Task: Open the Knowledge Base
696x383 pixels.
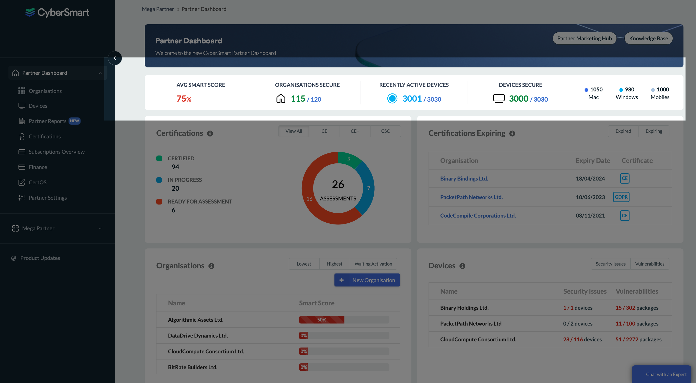Action: tap(648, 38)
